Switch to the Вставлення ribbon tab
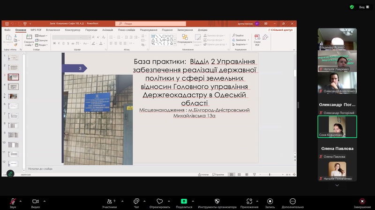The width and height of the screenshot is (375, 210). click(53, 30)
